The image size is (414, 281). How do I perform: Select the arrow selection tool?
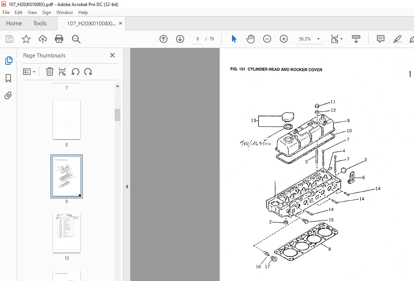coord(234,39)
